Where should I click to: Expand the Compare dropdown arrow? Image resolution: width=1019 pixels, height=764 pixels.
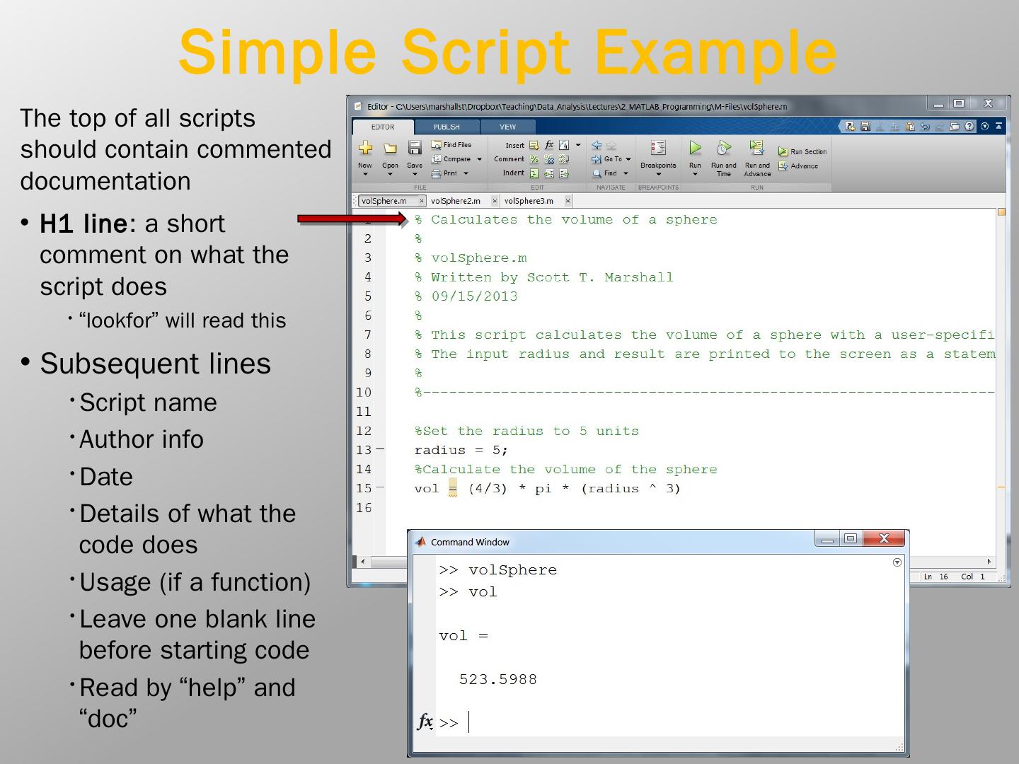point(479,159)
